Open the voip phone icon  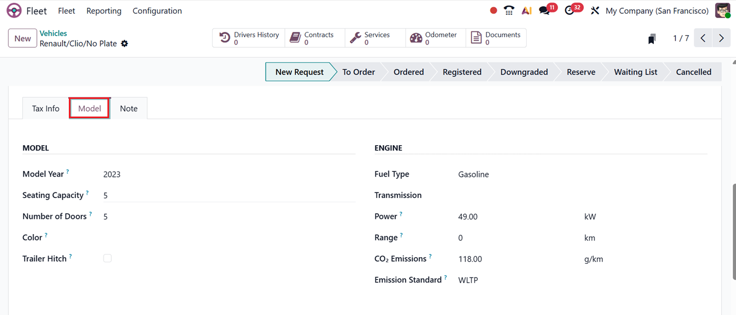pos(509,11)
